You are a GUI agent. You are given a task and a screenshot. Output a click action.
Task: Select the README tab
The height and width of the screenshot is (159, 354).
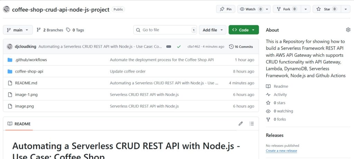click(19, 124)
